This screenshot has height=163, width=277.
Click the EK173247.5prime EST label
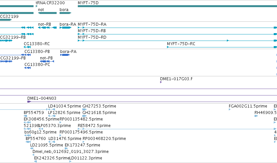click(82, 145)
